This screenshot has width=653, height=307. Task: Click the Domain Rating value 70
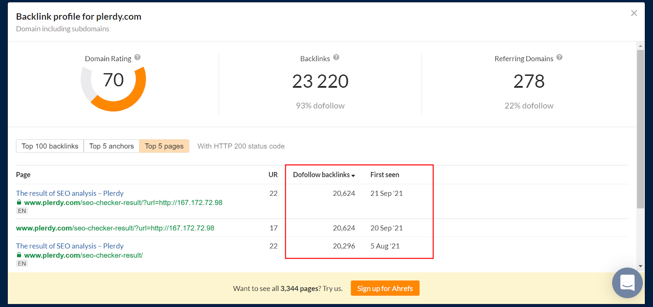pyautogui.click(x=113, y=80)
